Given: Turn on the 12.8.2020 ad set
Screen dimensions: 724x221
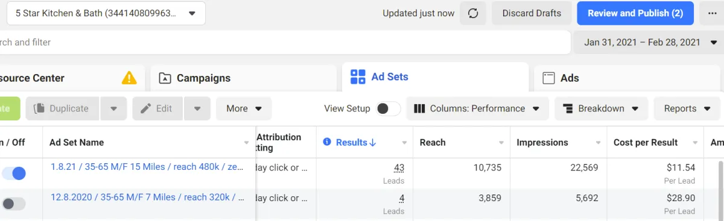Looking at the screenshot, I should click(13, 204).
